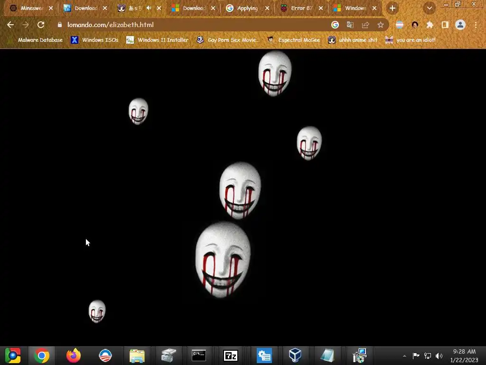Open File Explorer from the taskbar

point(137,355)
